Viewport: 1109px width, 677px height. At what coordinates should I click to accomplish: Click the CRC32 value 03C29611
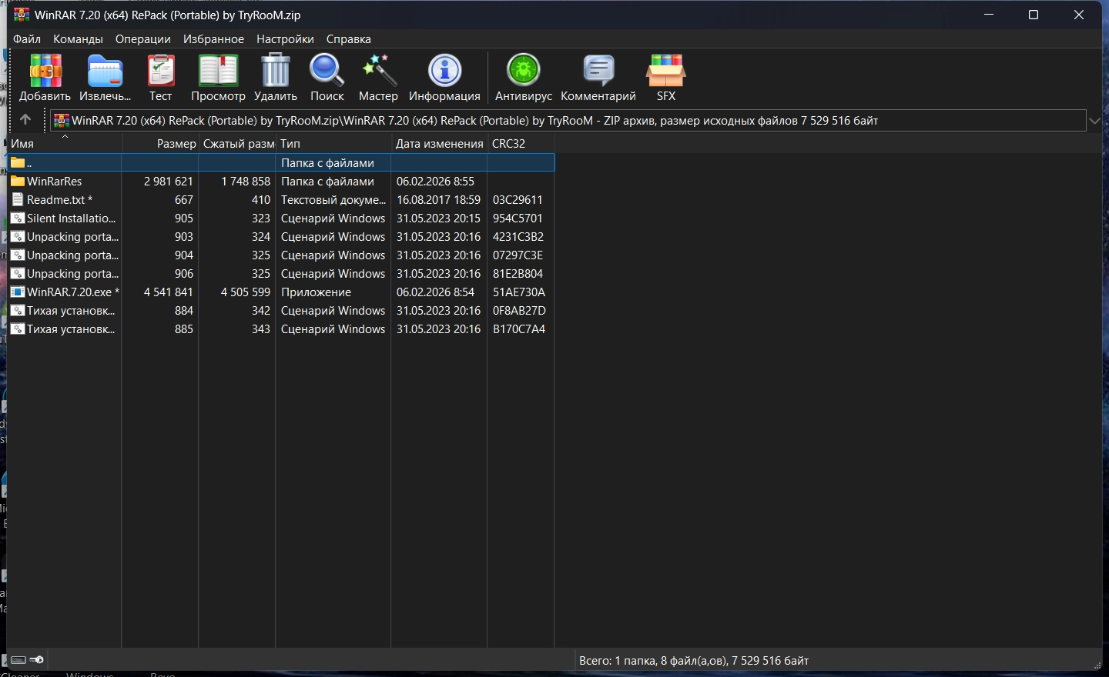coord(518,200)
